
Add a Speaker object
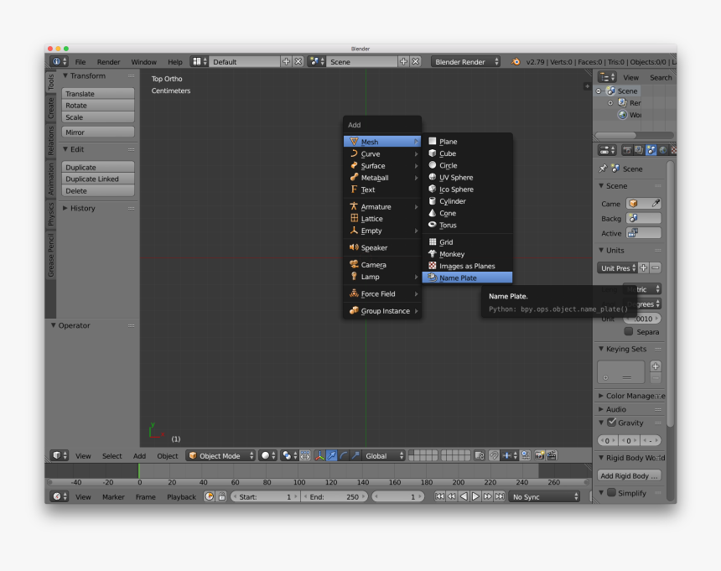pos(382,247)
